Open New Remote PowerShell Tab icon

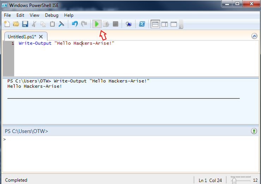(x=128, y=24)
